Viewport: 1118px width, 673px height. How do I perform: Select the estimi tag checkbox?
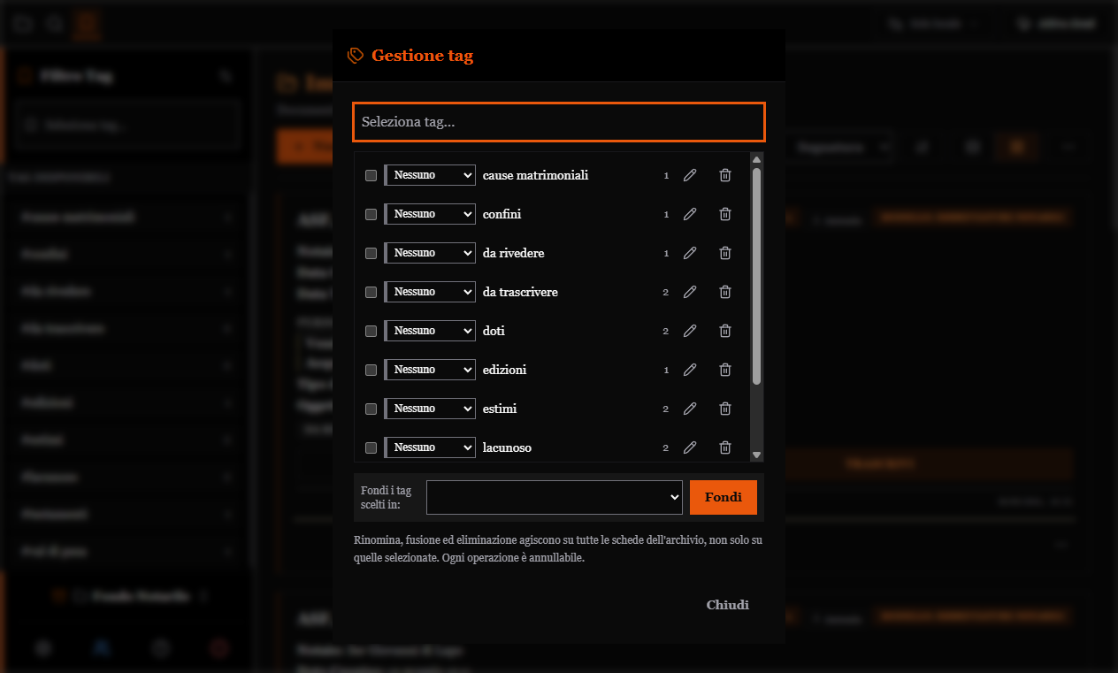coord(371,409)
